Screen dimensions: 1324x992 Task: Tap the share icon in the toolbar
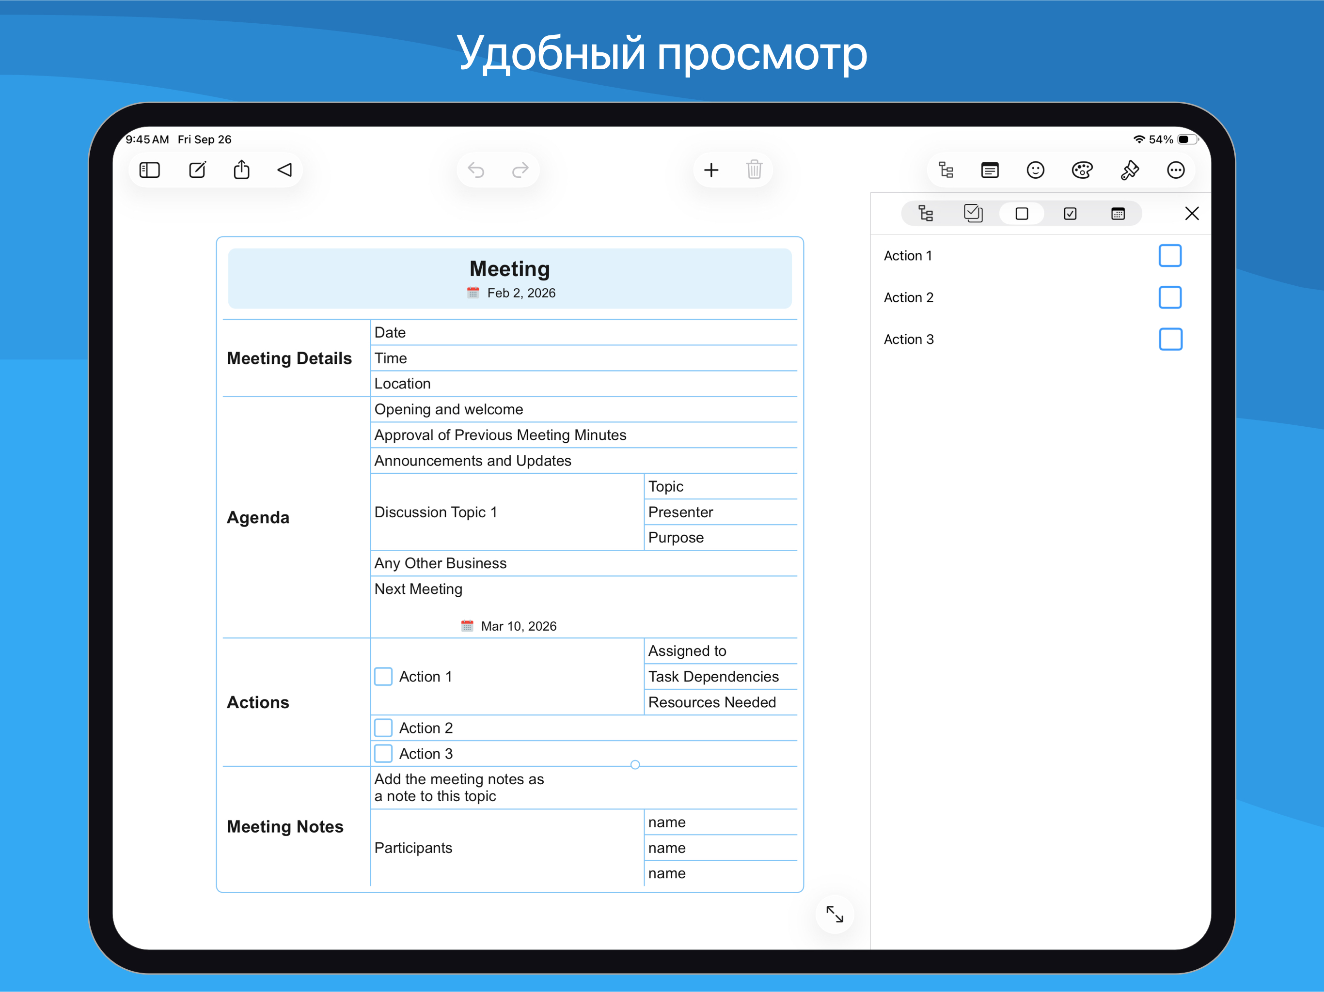tap(241, 170)
